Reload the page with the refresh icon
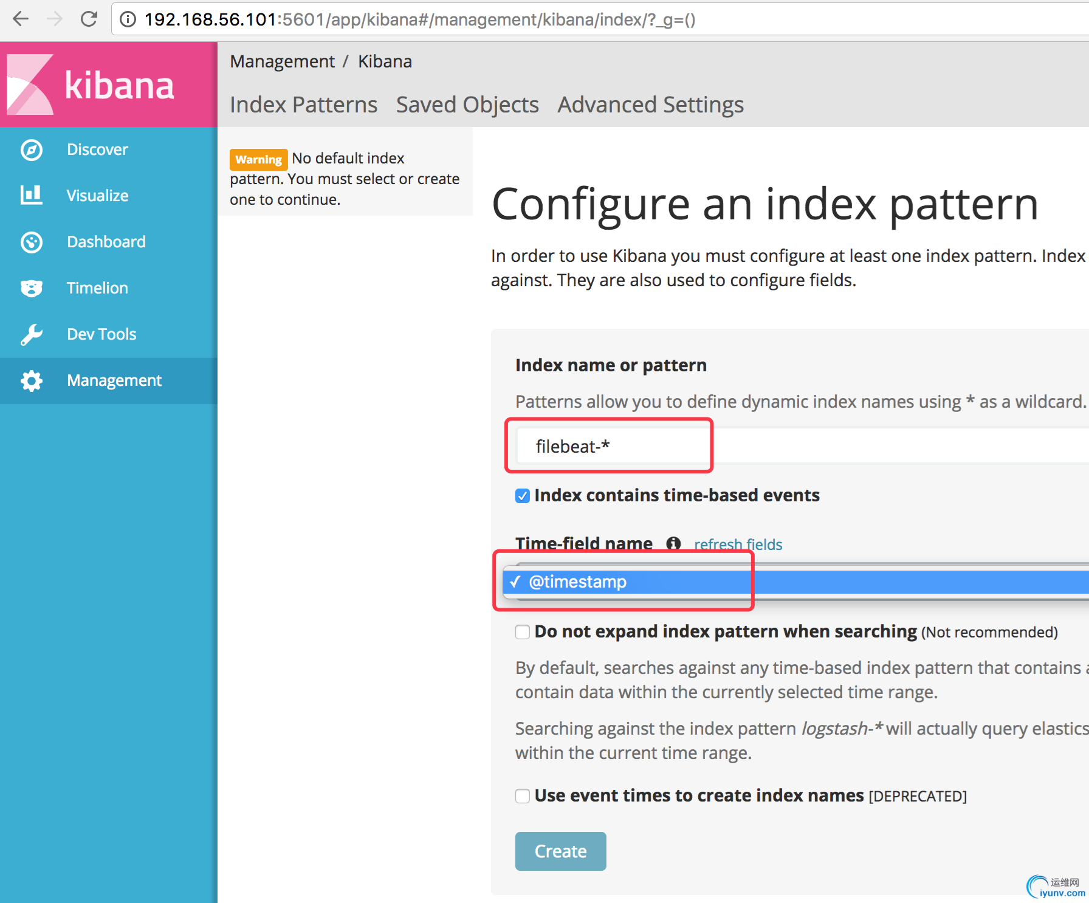Image resolution: width=1089 pixels, height=903 pixels. pos(89,19)
